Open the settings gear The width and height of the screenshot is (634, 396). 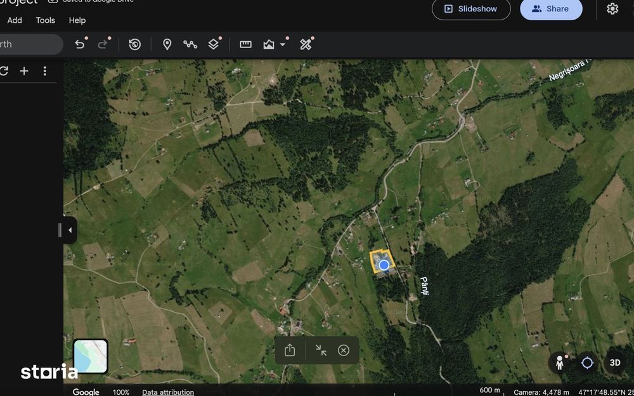[x=612, y=8]
